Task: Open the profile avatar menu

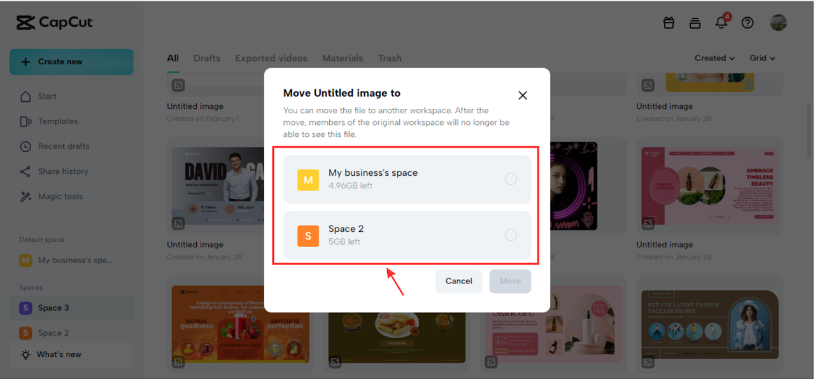Action: [x=778, y=23]
